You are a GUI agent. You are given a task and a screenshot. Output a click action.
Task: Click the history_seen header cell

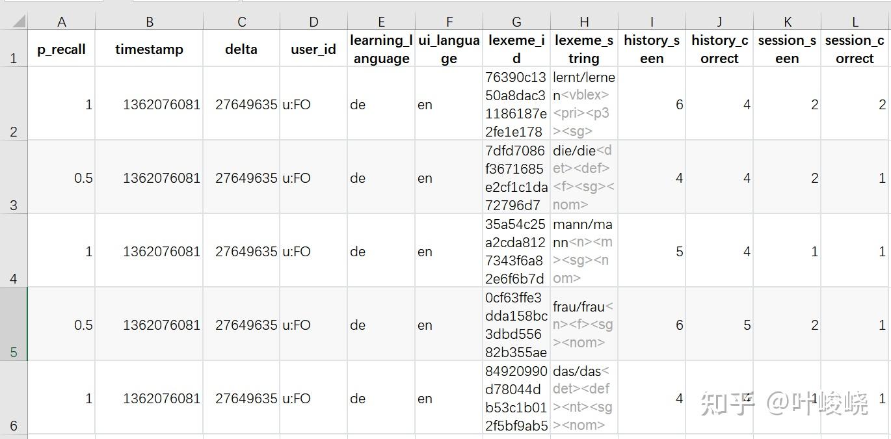point(652,49)
